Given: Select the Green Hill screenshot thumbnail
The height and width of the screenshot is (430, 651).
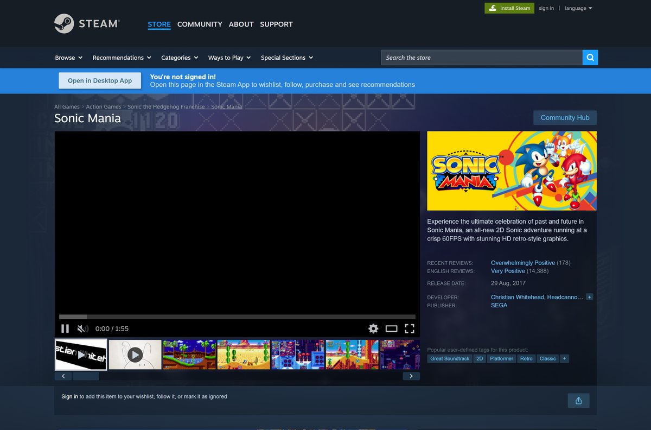Looking at the screenshot, I should click(x=189, y=355).
